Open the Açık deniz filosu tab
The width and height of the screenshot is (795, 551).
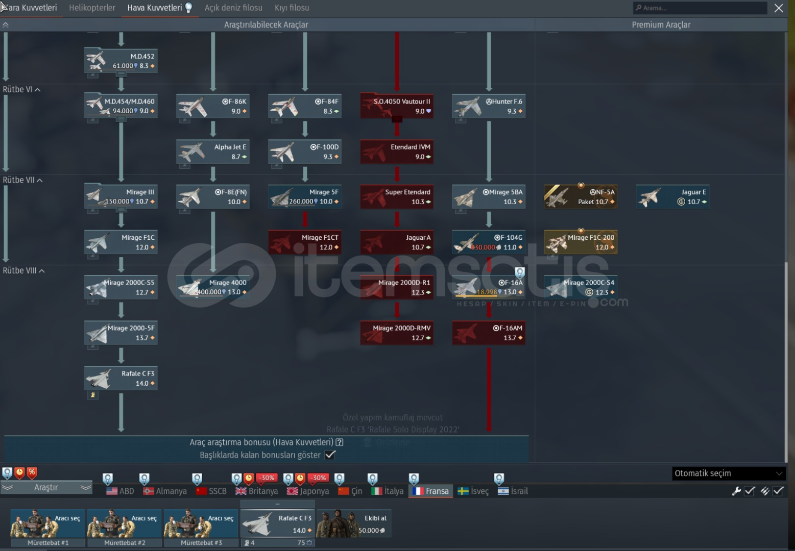pyautogui.click(x=233, y=8)
